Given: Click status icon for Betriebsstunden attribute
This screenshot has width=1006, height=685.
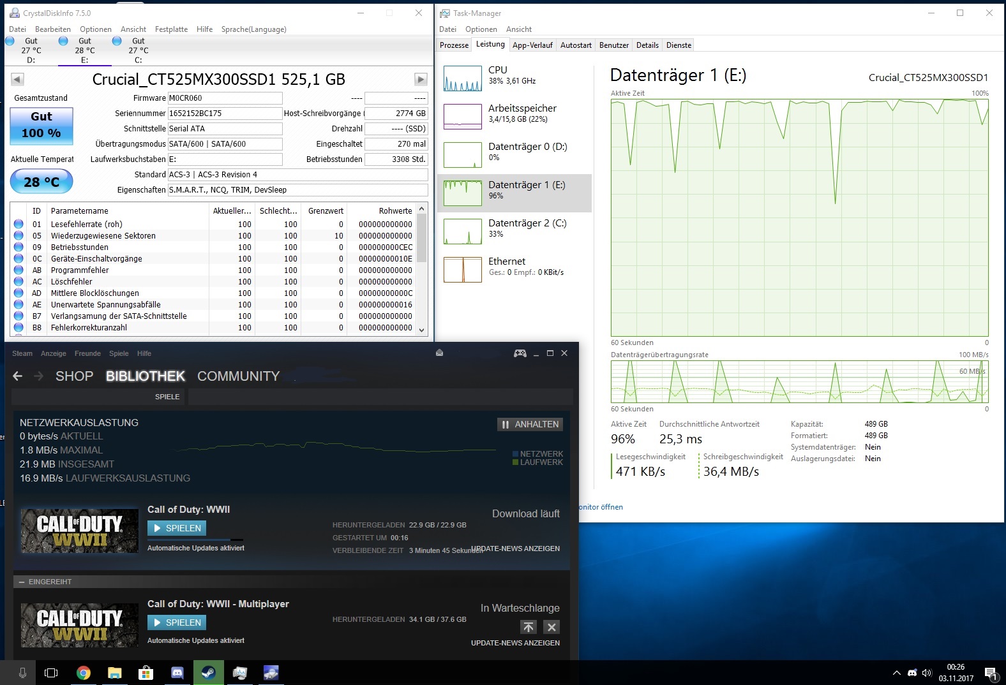Looking at the screenshot, I should pos(19,247).
